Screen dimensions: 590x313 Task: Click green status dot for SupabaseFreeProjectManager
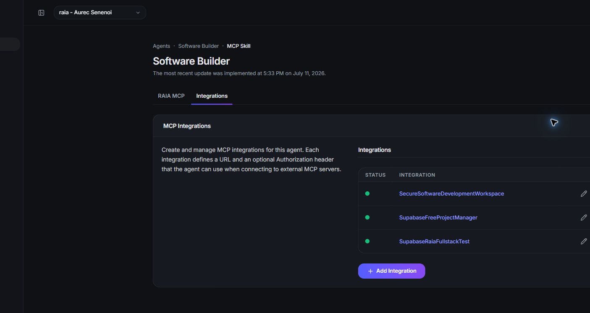coord(367,217)
